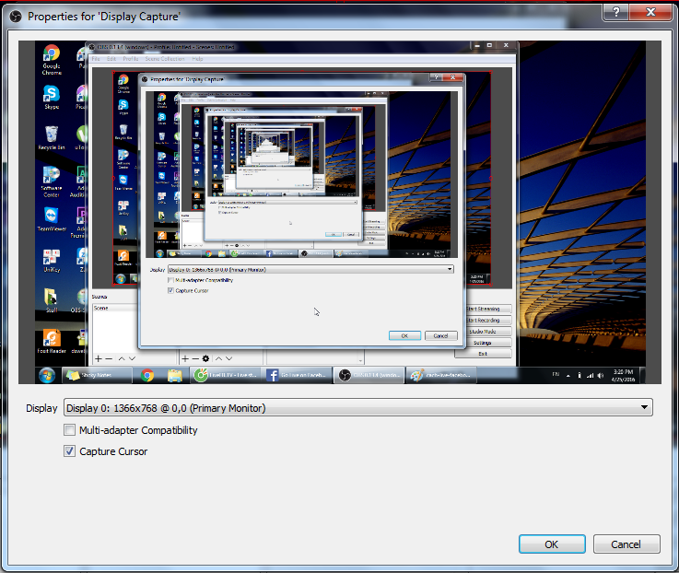Viewport: 679px width, 573px height.
Task: Expand the Display monitor dropdown
Action: pos(357,407)
